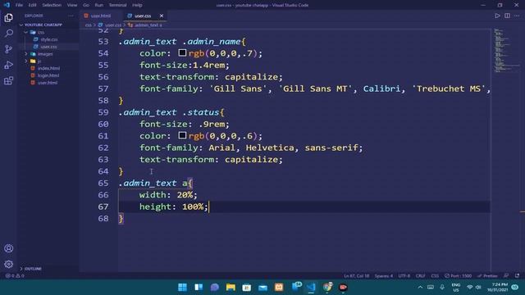Split the editor with the split icon

(x=507, y=16)
